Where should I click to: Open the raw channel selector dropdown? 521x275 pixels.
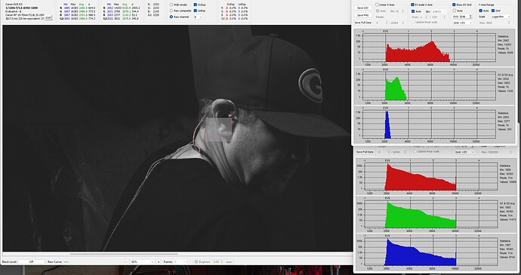pos(198,17)
